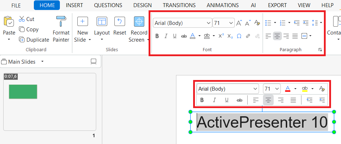341x144 pixels.
Task: Insert a symbol using the Omega icon
Action: coord(239,36)
